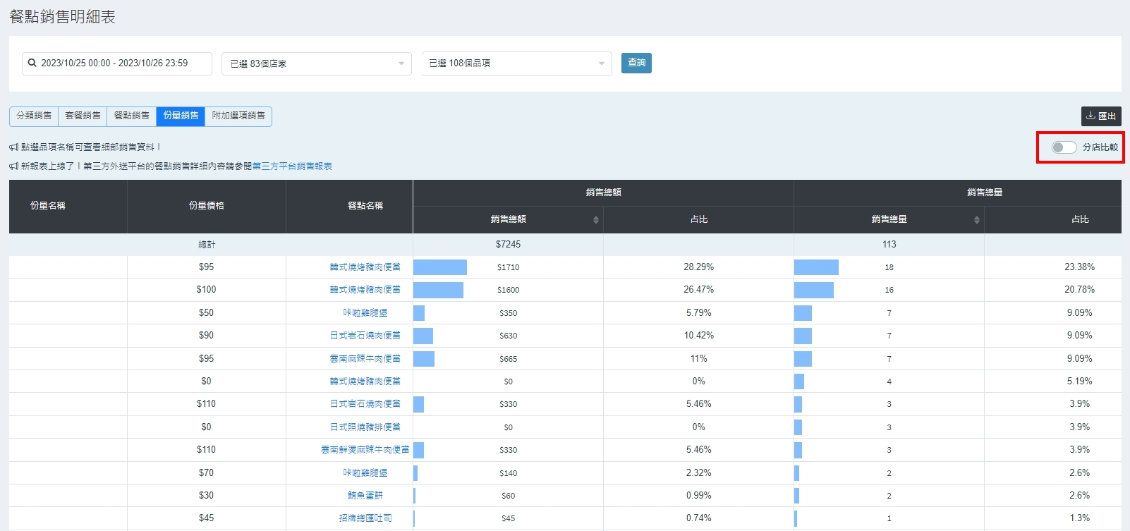Image resolution: width=1130 pixels, height=531 pixels.
Task: Click the 鮪魚蛋餅 item link
Action: pyautogui.click(x=365, y=496)
